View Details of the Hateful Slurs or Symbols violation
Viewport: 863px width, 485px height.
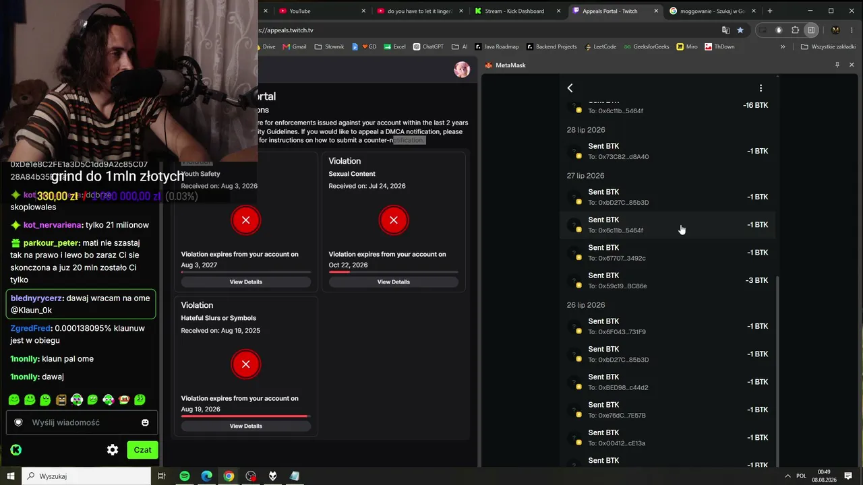pyautogui.click(x=246, y=426)
